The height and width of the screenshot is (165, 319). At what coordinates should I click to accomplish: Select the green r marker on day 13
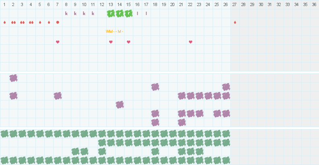[x=111, y=13]
